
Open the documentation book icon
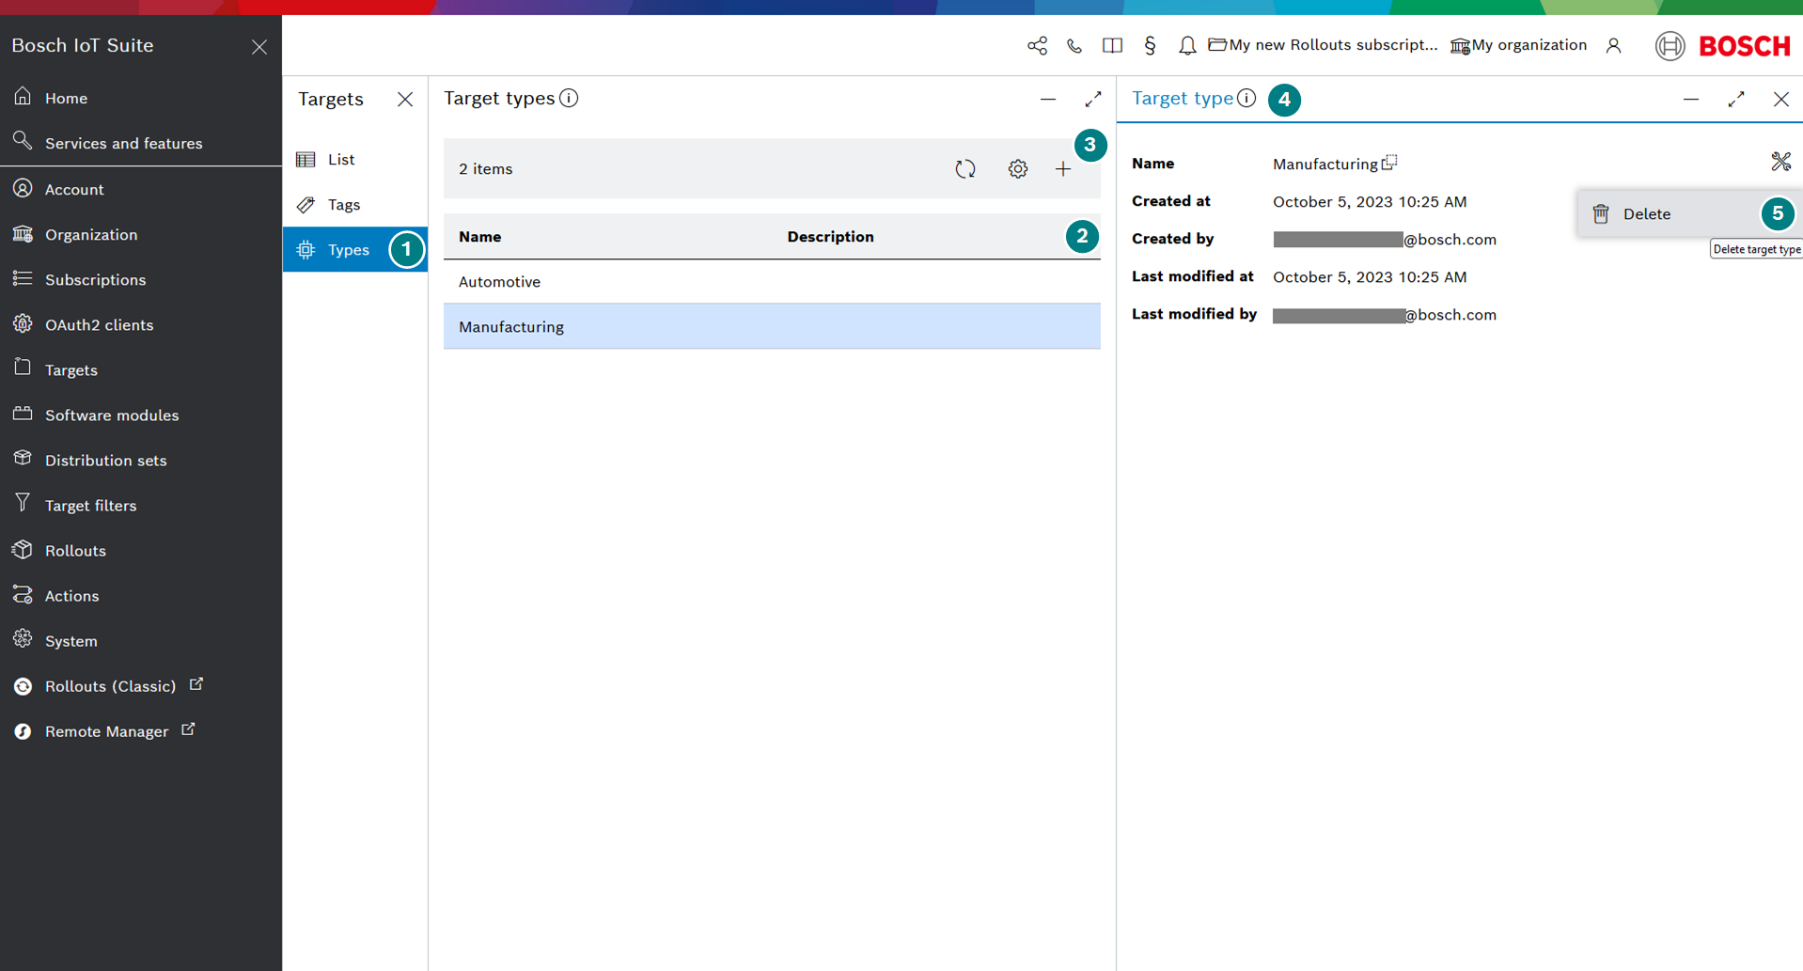tap(1112, 46)
